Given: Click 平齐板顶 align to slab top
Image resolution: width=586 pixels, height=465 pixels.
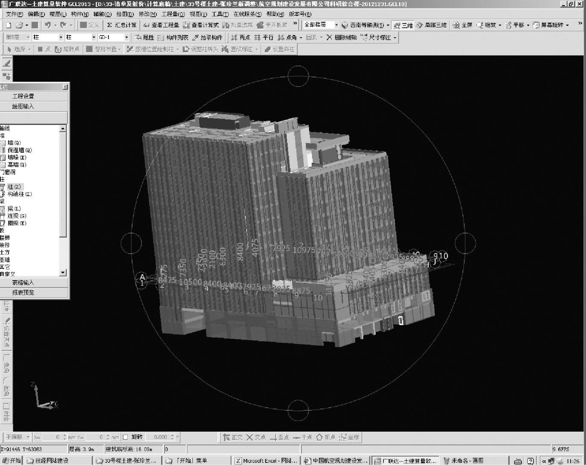Looking at the screenshot, I should click(x=272, y=25).
